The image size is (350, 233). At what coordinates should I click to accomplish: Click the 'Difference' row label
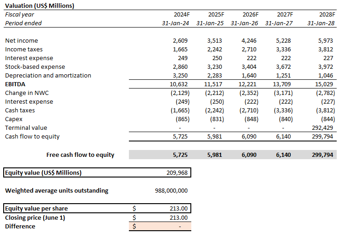pyautogui.click(x=20, y=226)
